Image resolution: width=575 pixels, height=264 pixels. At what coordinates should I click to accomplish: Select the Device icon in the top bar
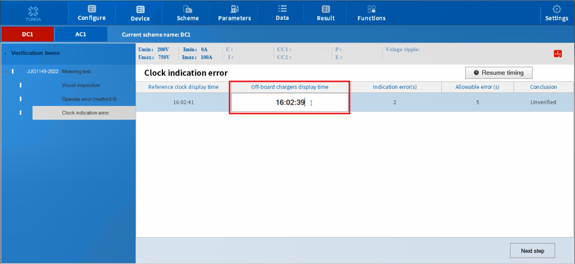tap(140, 9)
